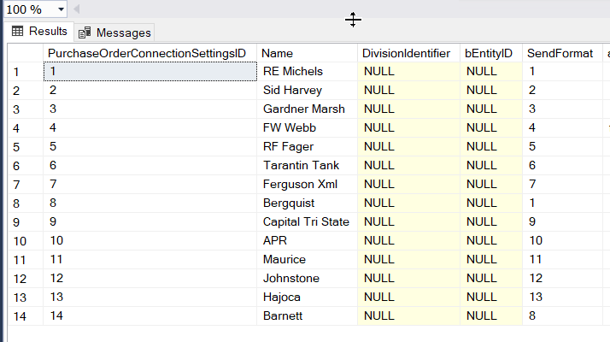This screenshot has width=610, height=342.
Task: Select the bEntityID column header
Action: 491,53
